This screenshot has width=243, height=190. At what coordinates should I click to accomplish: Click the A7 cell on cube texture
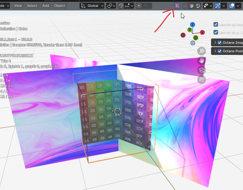click(x=139, y=143)
